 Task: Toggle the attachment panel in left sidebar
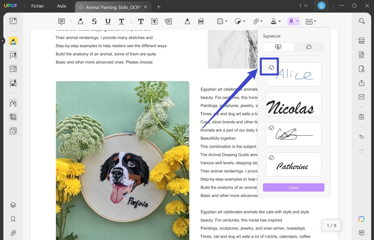[13, 233]
